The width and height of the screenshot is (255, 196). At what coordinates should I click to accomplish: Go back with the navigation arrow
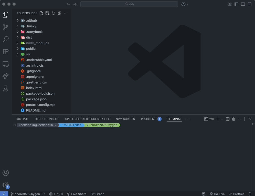(x=68, y=4)
